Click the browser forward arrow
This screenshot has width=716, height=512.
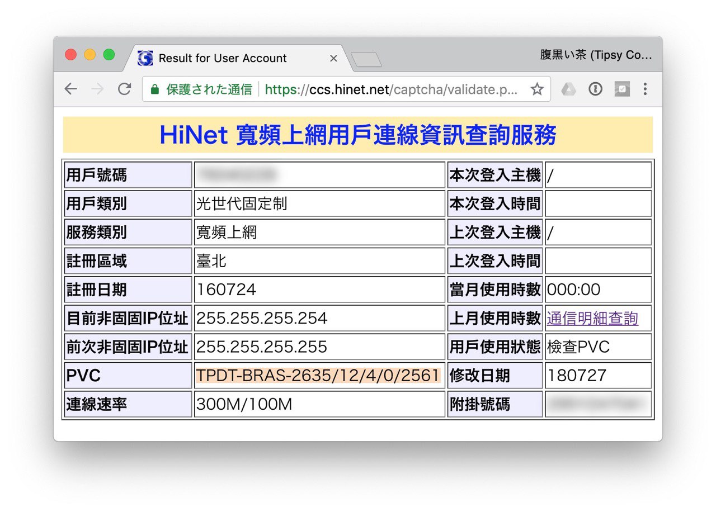click(x=97, y=89)
